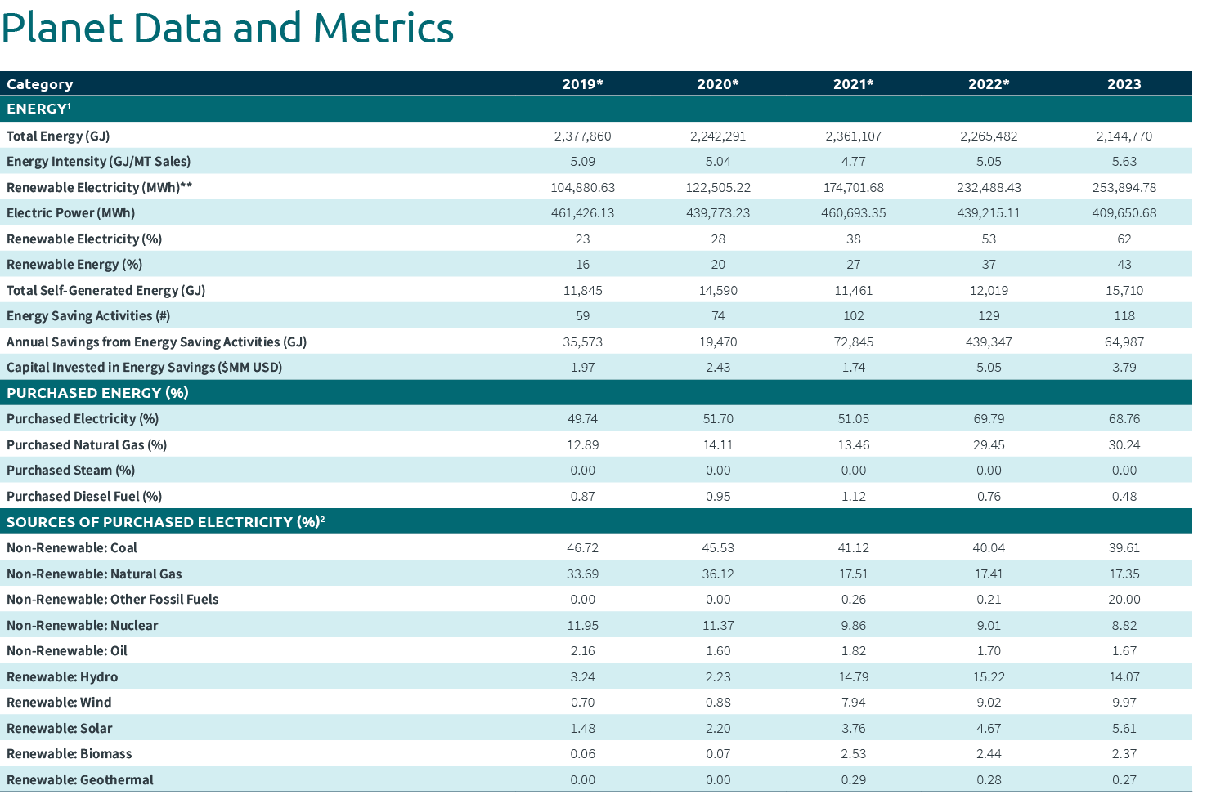
Task: Select the 62 Renewable Electricity percentage for 2023
Action: (x=1124, y=239)
